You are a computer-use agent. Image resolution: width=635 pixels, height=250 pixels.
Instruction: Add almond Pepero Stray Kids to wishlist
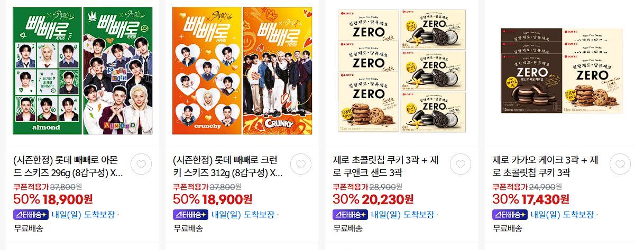[x=141, y=164]
